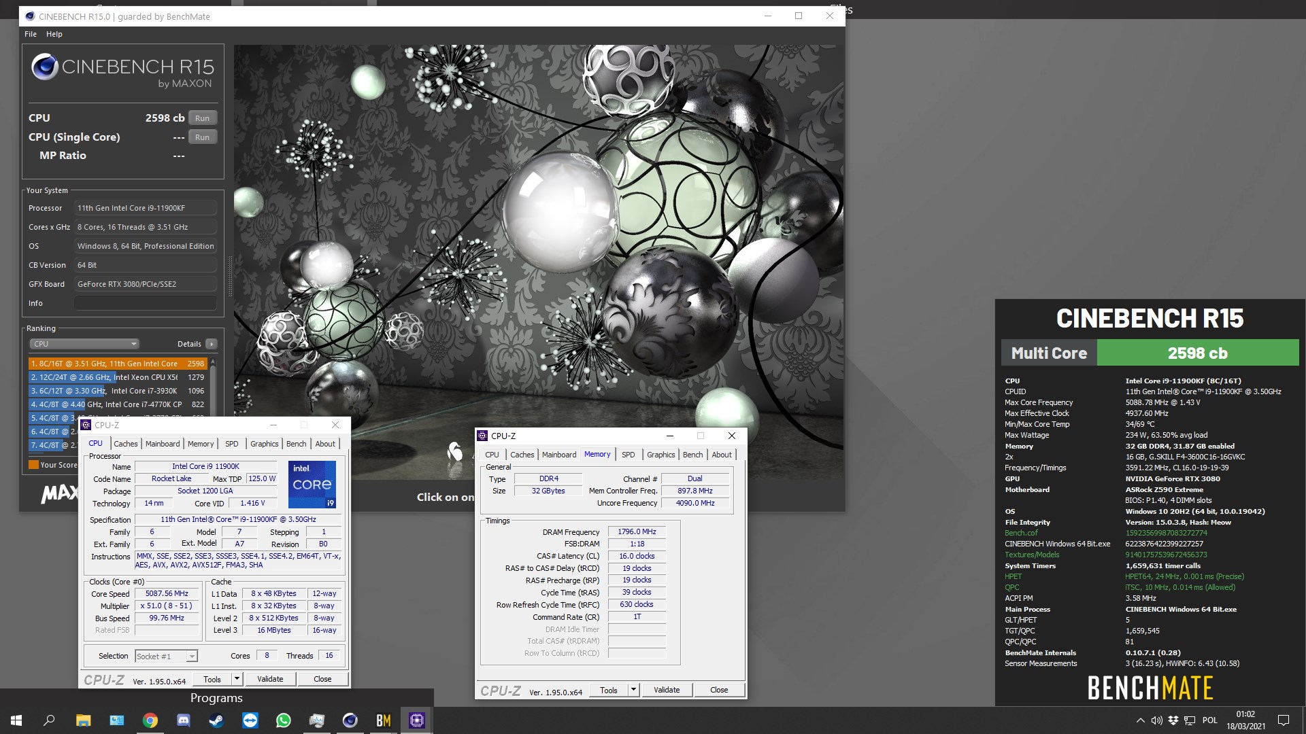The image size is (1306, 734).
Task: Open Caches tab in right CPU-Z window
Action: (522, 455)
